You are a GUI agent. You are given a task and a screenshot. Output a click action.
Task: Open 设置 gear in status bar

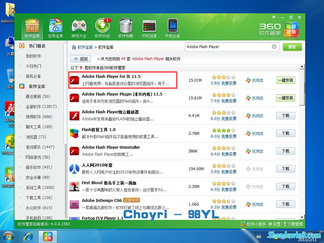(274, 224)
